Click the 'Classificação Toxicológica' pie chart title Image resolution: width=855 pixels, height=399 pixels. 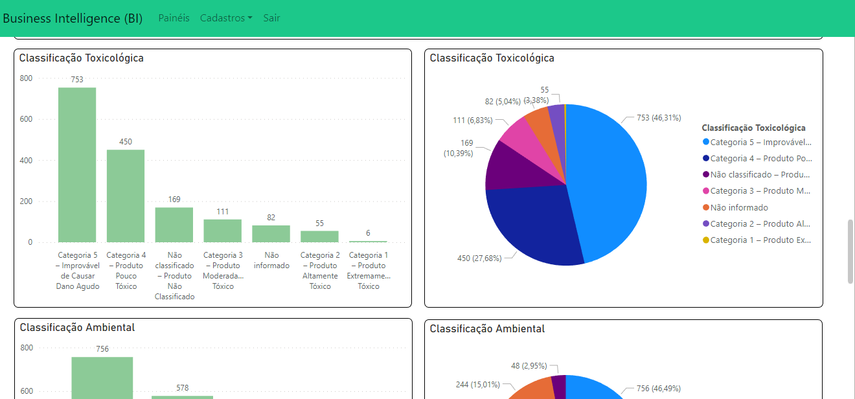[492, 58]
